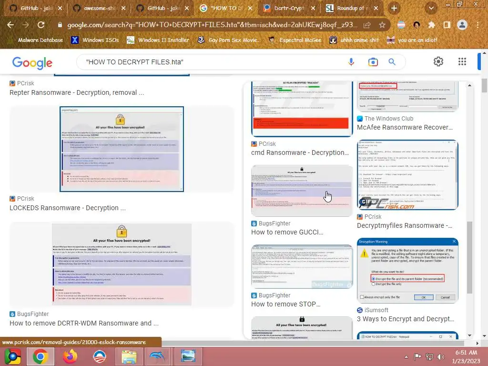This screenshot has width=488, height=366.
Task: Switch to the Roundup of tab
Action: pyautogui.click(x=352, y=8)
